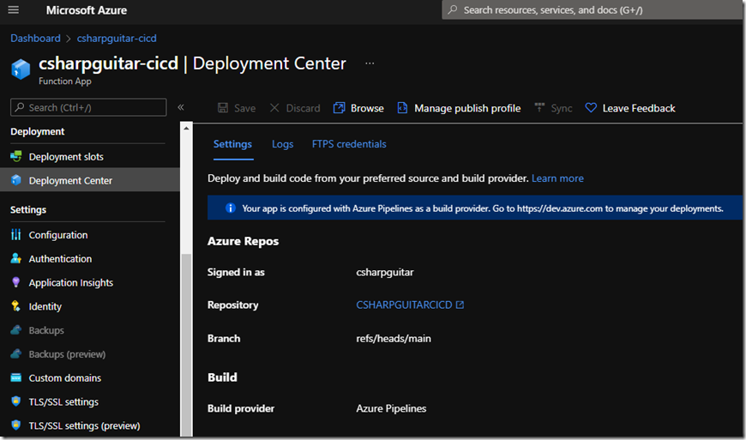Click the TLS/SSL settings shield icon
746x440 pixels.
tap(16, 401)
